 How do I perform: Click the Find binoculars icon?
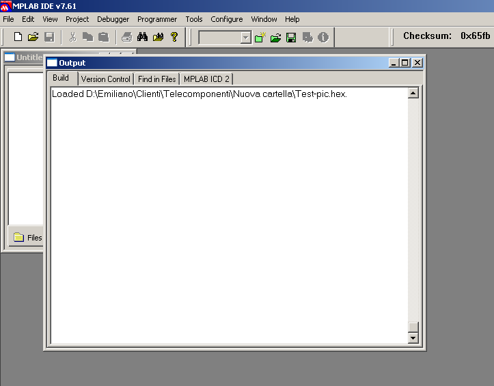point(142,37)
